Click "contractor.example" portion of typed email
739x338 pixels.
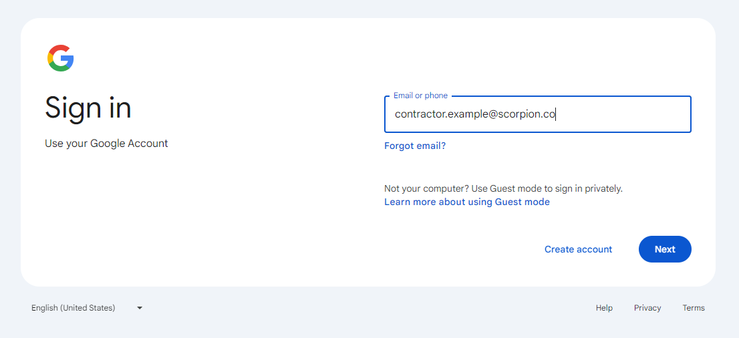click(438, 114)
